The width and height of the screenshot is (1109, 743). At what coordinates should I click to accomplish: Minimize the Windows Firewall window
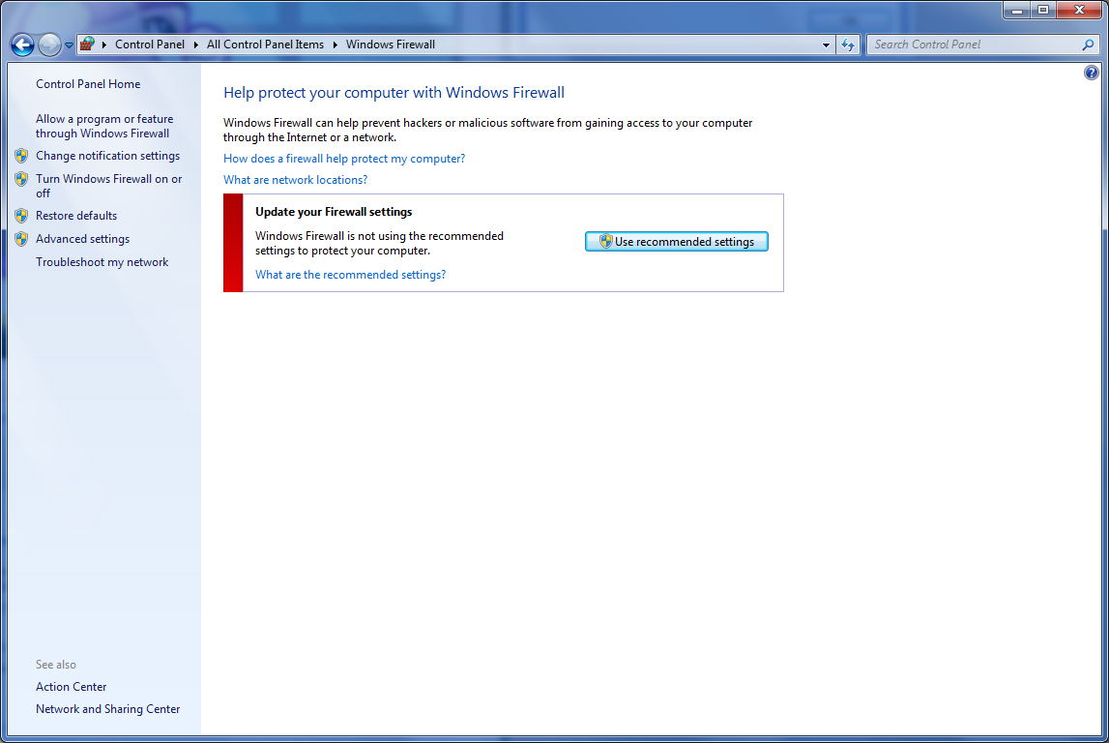point(1016,10)
